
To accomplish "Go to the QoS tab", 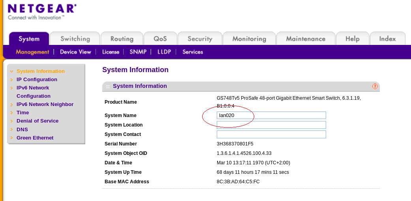I will pyautogui.click(x=160, y=39).
